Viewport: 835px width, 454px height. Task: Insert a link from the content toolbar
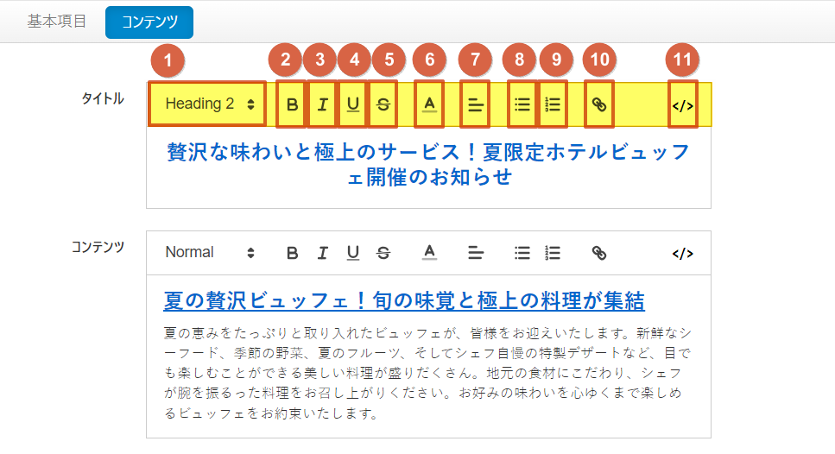point(599,253)
